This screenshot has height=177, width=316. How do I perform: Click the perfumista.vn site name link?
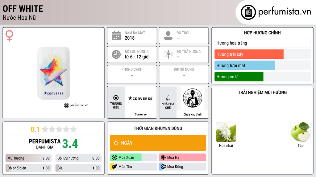pos(285,12)
